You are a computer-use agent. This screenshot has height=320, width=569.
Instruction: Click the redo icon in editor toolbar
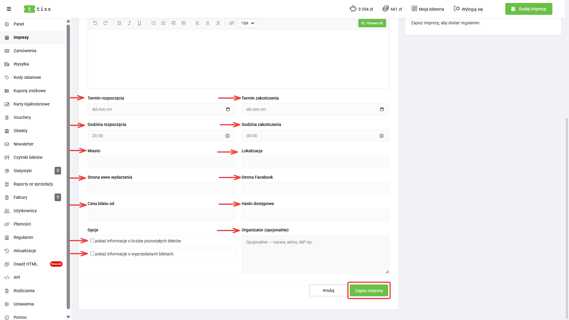click(x=105, y=23)
